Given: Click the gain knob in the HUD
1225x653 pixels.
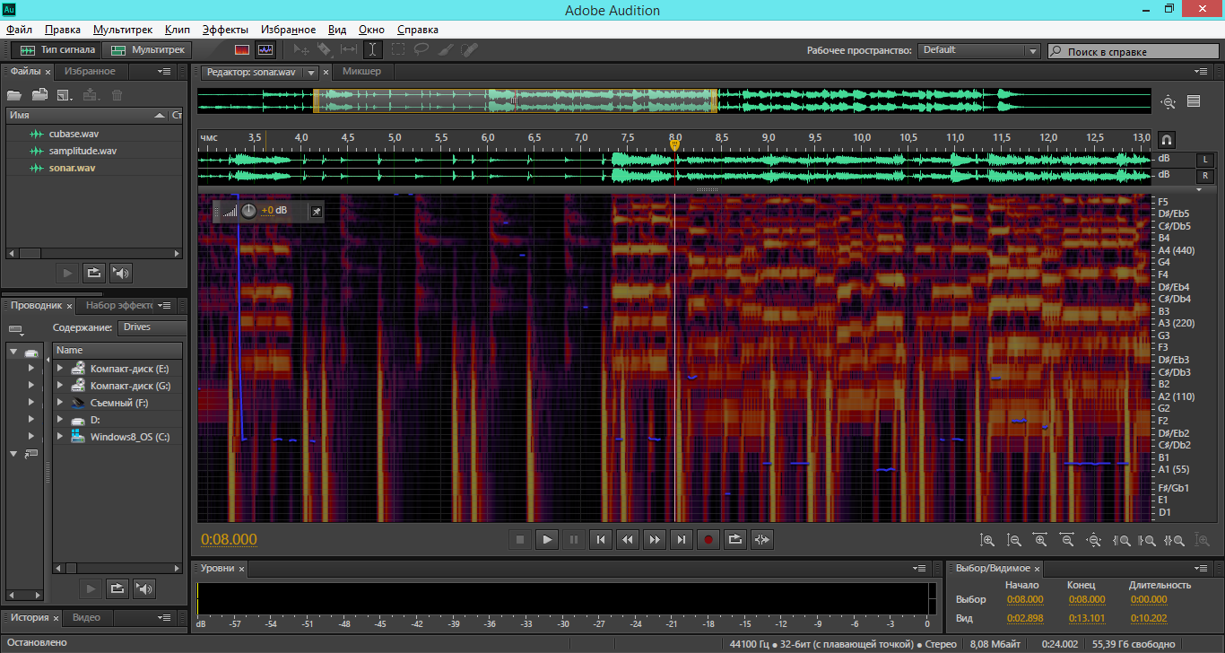Looking at the screenshot, I should 248,211.
